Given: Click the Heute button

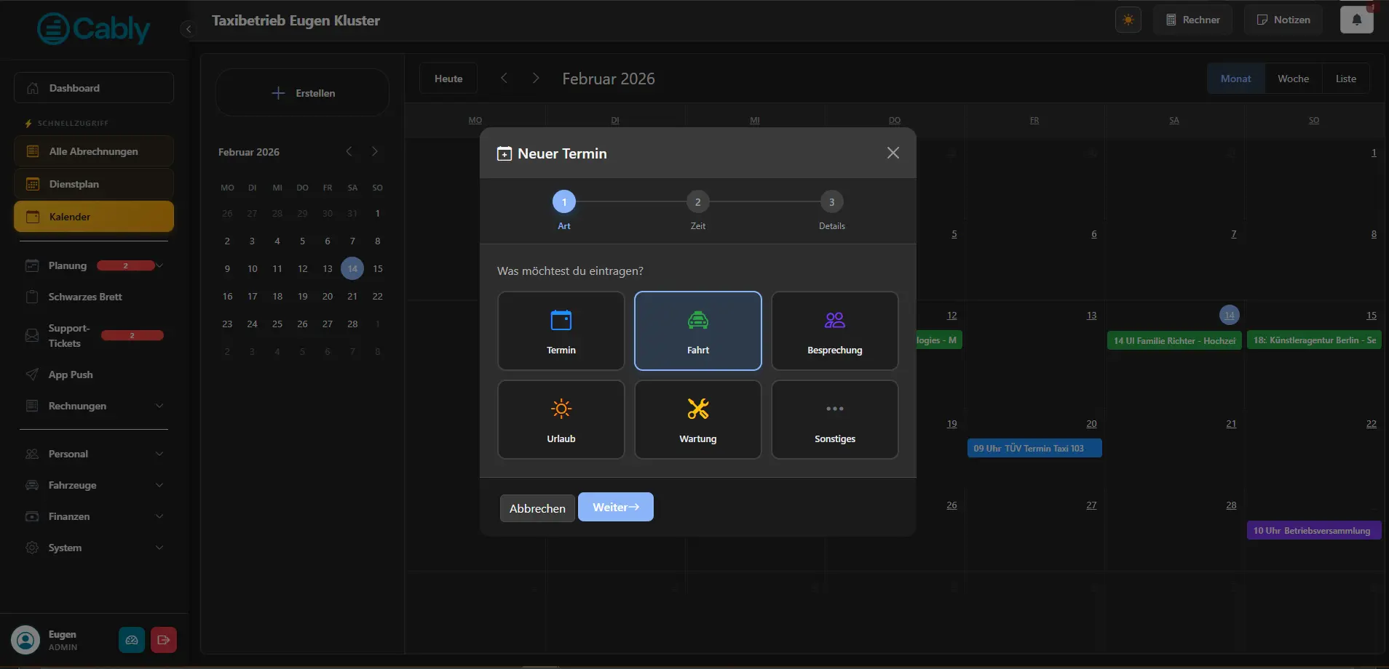Looking at the screenshot, I should coord(448,79).
